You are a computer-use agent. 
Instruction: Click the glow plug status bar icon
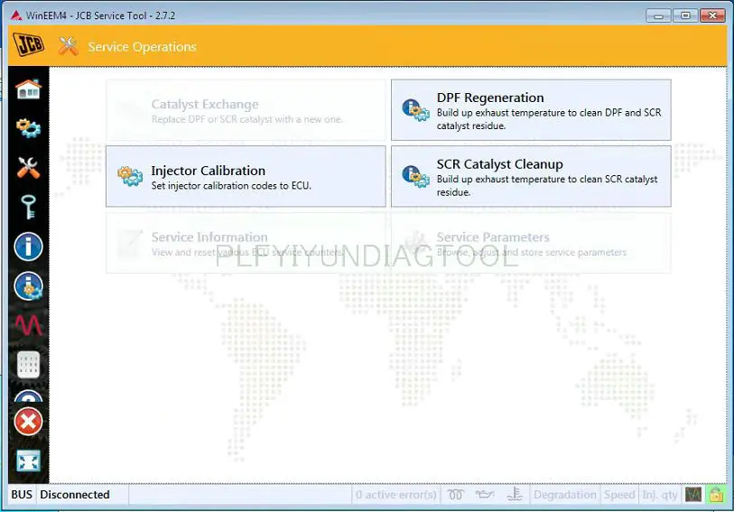[x=455, y=494]
